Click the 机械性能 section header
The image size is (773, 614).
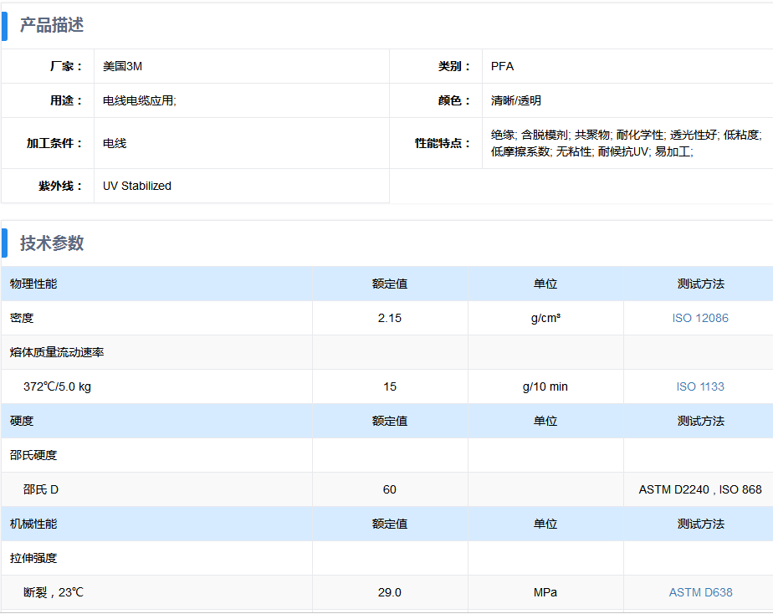(33, 524)
